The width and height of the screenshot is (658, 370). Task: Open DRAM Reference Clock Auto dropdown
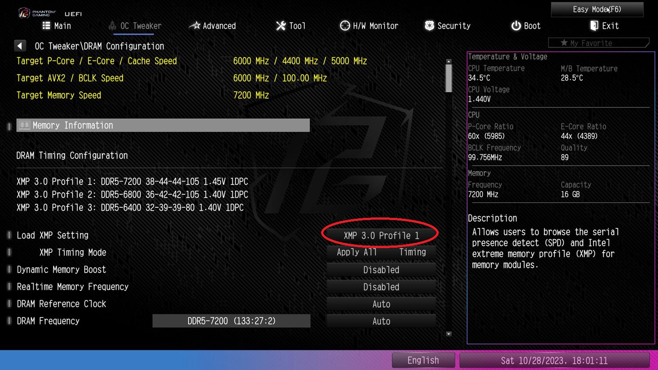click(x=381, y=304)
